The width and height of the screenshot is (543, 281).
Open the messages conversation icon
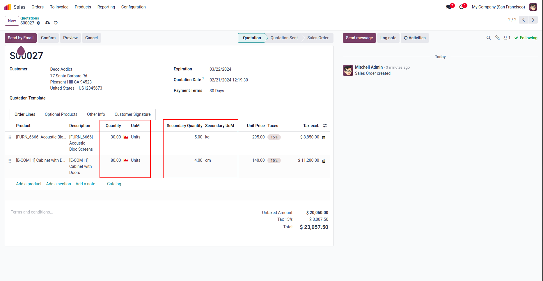(449, 7)
